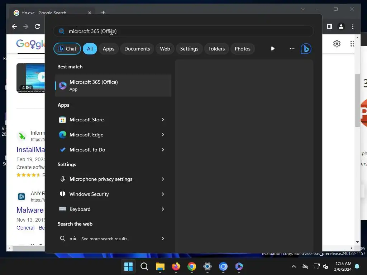Open Google apps grid icon in Chrome
367x275 pixels.
(x=352, y=44)
